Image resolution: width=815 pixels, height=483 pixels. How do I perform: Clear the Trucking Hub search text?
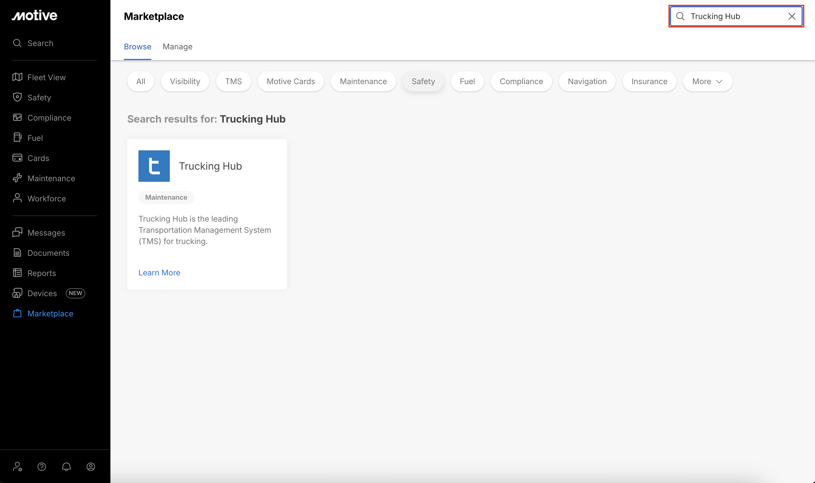click(791, 16)
